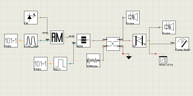
Task: Click the orange arrow leaving the top PRBS
Action: pos(21,41)
